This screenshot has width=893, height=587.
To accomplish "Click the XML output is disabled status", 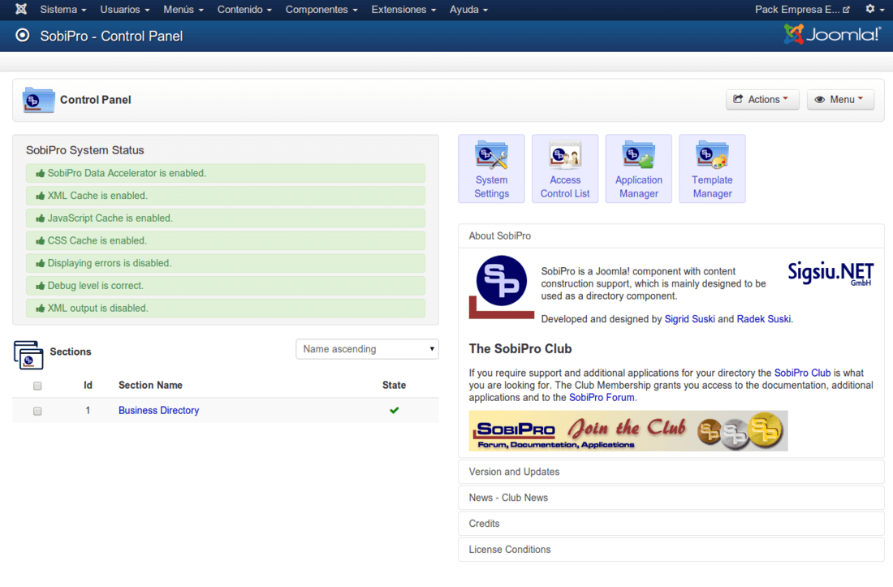I will [226, 308].
